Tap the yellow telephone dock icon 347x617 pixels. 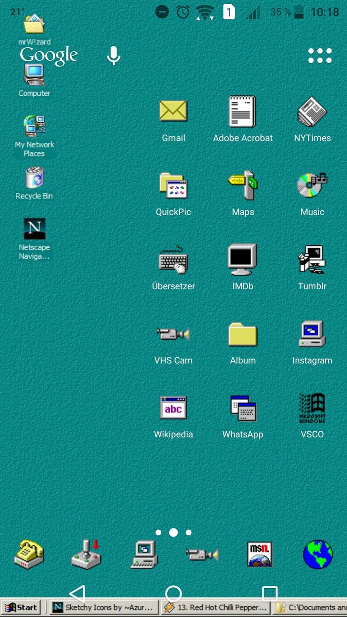click(x=29, y=554)
